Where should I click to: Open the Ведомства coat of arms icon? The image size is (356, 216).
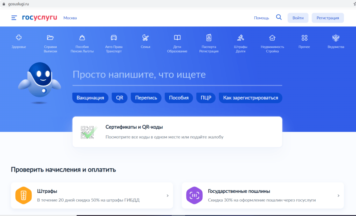336,38
